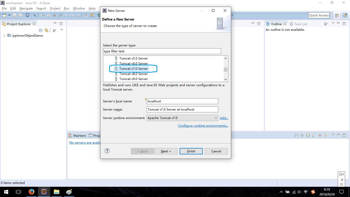Screen dimensions: 350x197
Task: Switch to the Outline tab
Action: [276, 24]
